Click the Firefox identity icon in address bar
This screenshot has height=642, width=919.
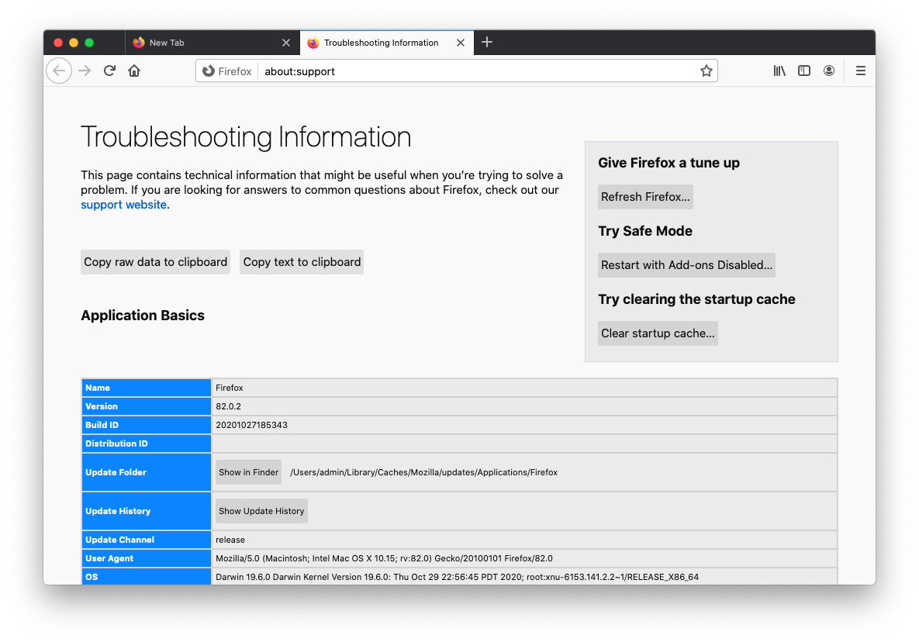[x=226, y=71]
